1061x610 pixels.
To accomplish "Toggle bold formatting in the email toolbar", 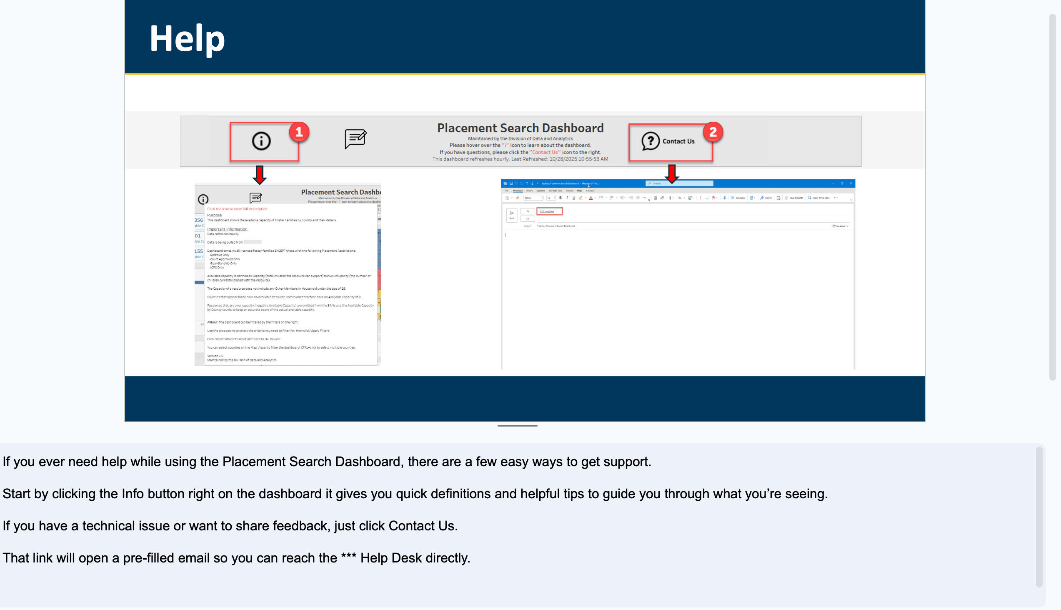I will [x=561, y=198].
